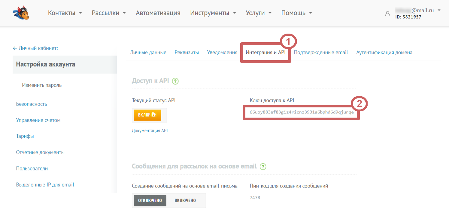Go back via Личный кабинет link
The width and height of the screenshot is (449, 213).
coord(35,48)
